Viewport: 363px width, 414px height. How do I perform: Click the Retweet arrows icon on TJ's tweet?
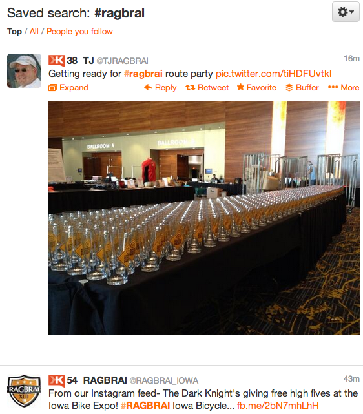pyautogui.click(x=191, y=87)
